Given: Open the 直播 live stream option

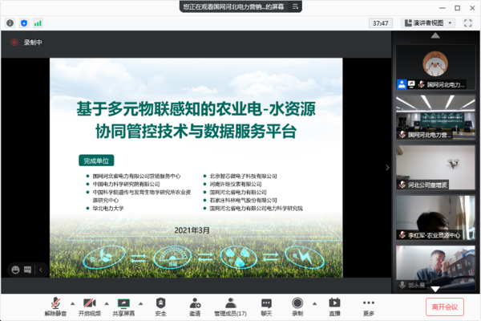Looking at the screenshot, I should coord(334,304).
